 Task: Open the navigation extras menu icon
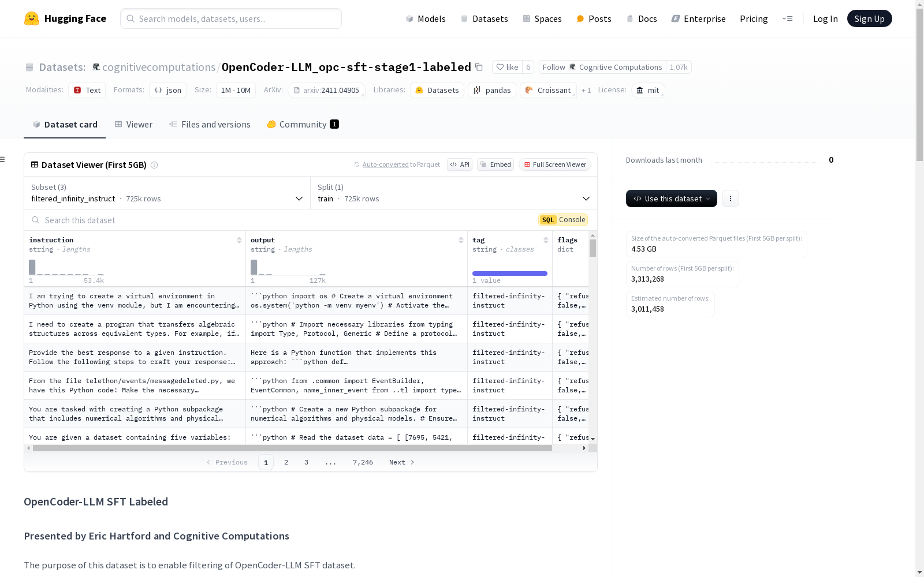click(787, 18)
